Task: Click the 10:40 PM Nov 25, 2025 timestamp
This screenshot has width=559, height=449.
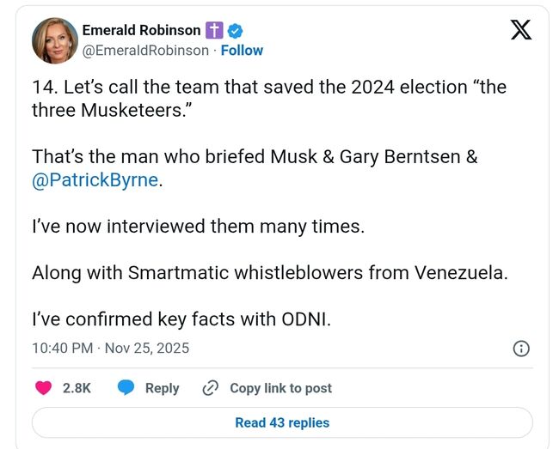Action: click(x=110, y=348)
